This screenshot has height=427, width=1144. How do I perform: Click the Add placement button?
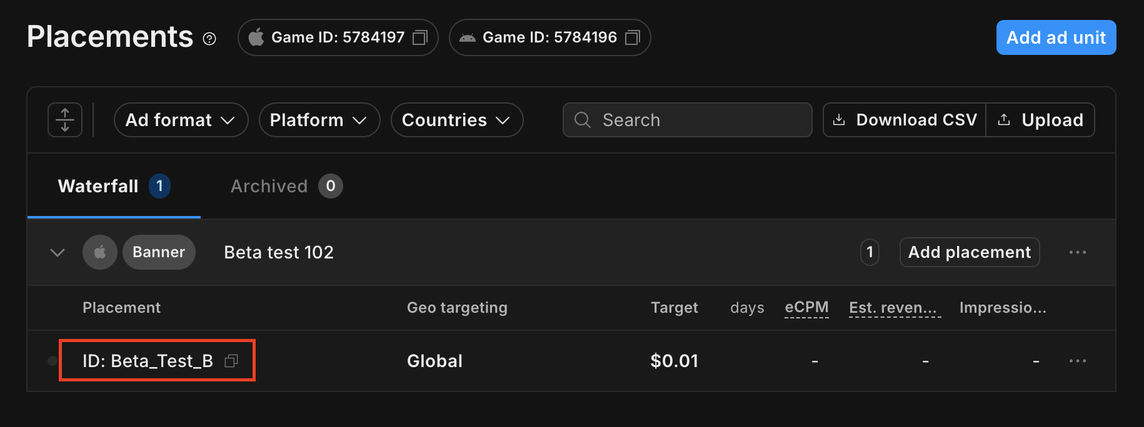click(969, 252)
